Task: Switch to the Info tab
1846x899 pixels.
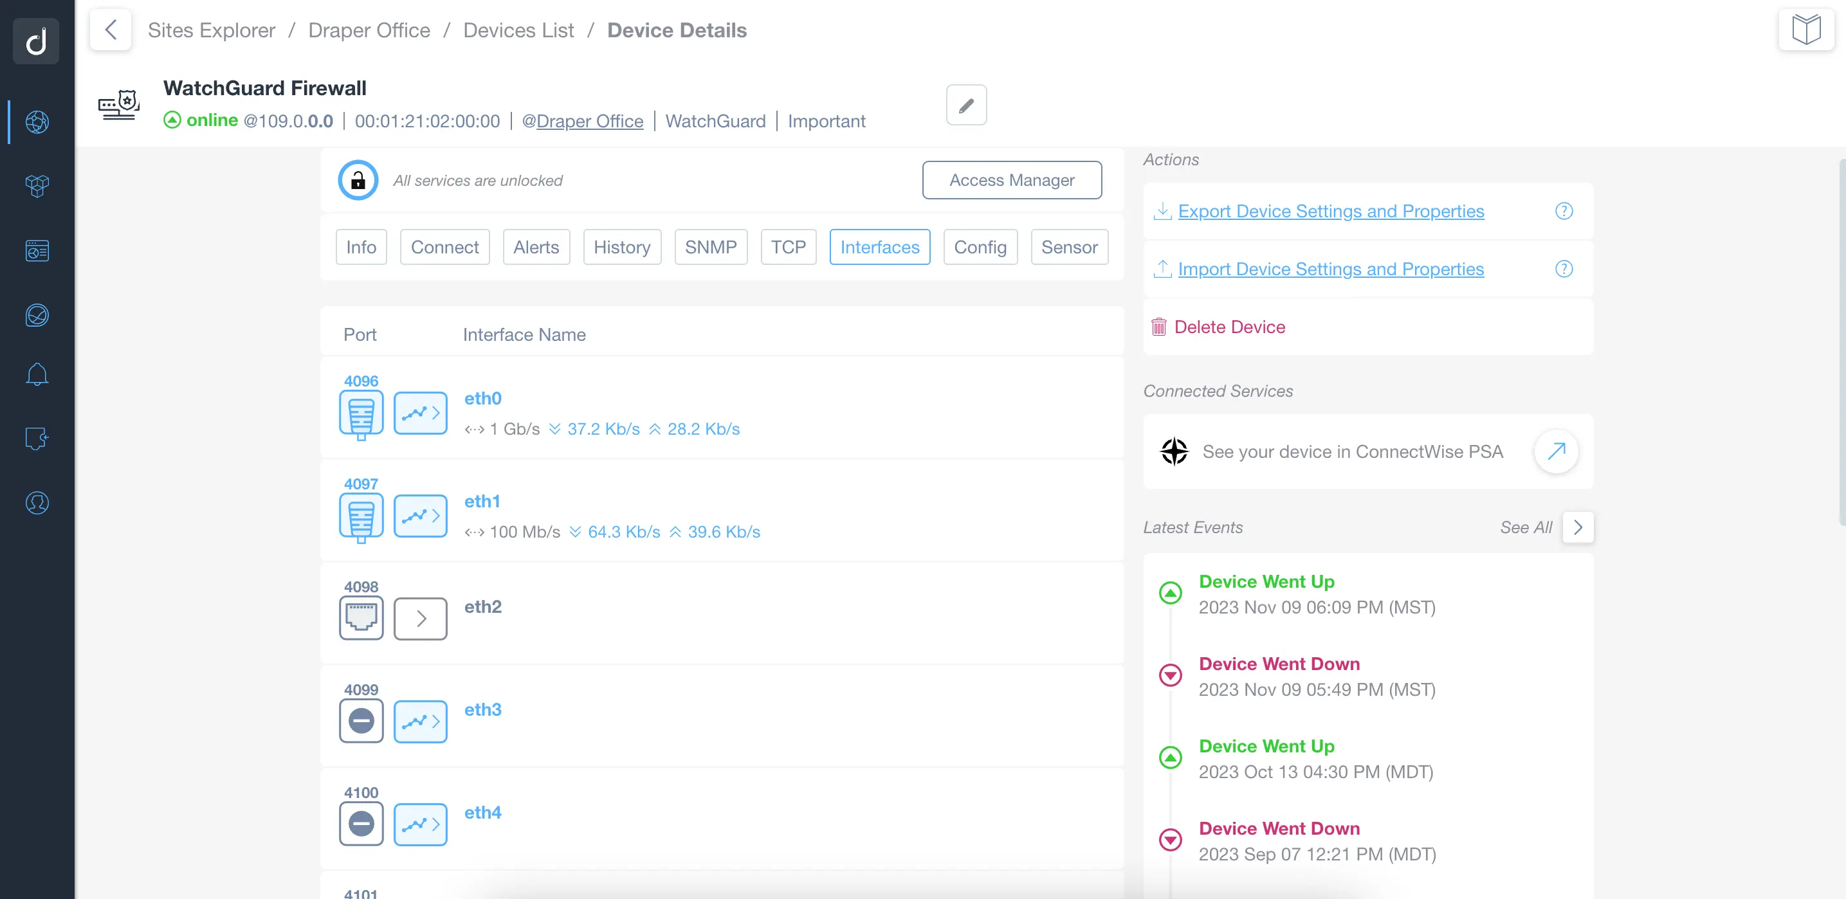Action: (x=361, y=247)
